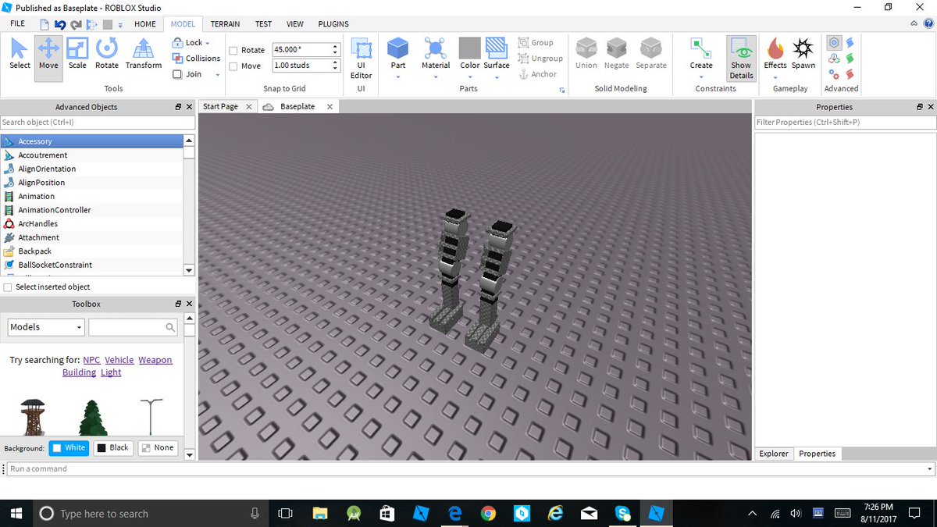Search Toolbox for NPC link
This screenshot has height=527, width=937.
click(x=91, y=360)
